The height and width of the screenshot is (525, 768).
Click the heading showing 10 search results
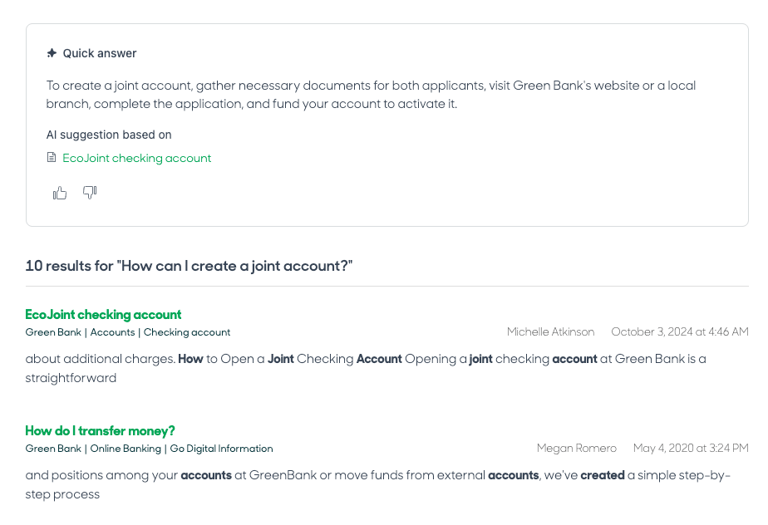(189, 266)
